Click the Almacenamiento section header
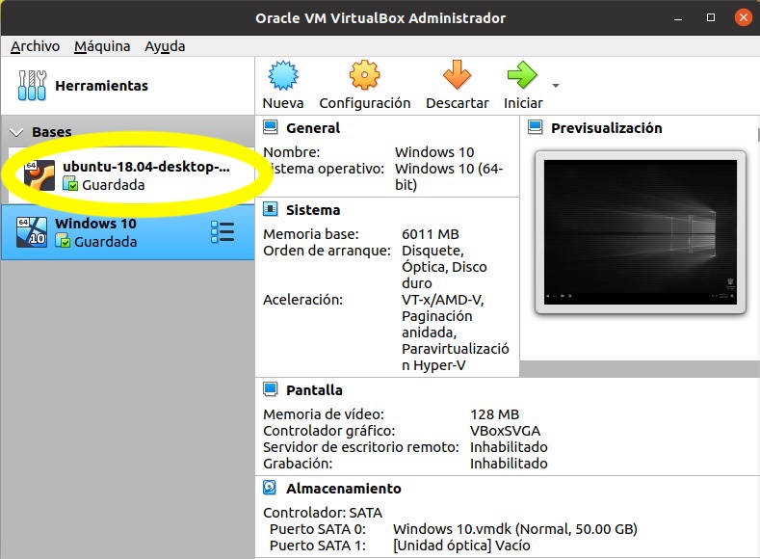The width and height of the screenshot is (760, 559). point(344,489)
